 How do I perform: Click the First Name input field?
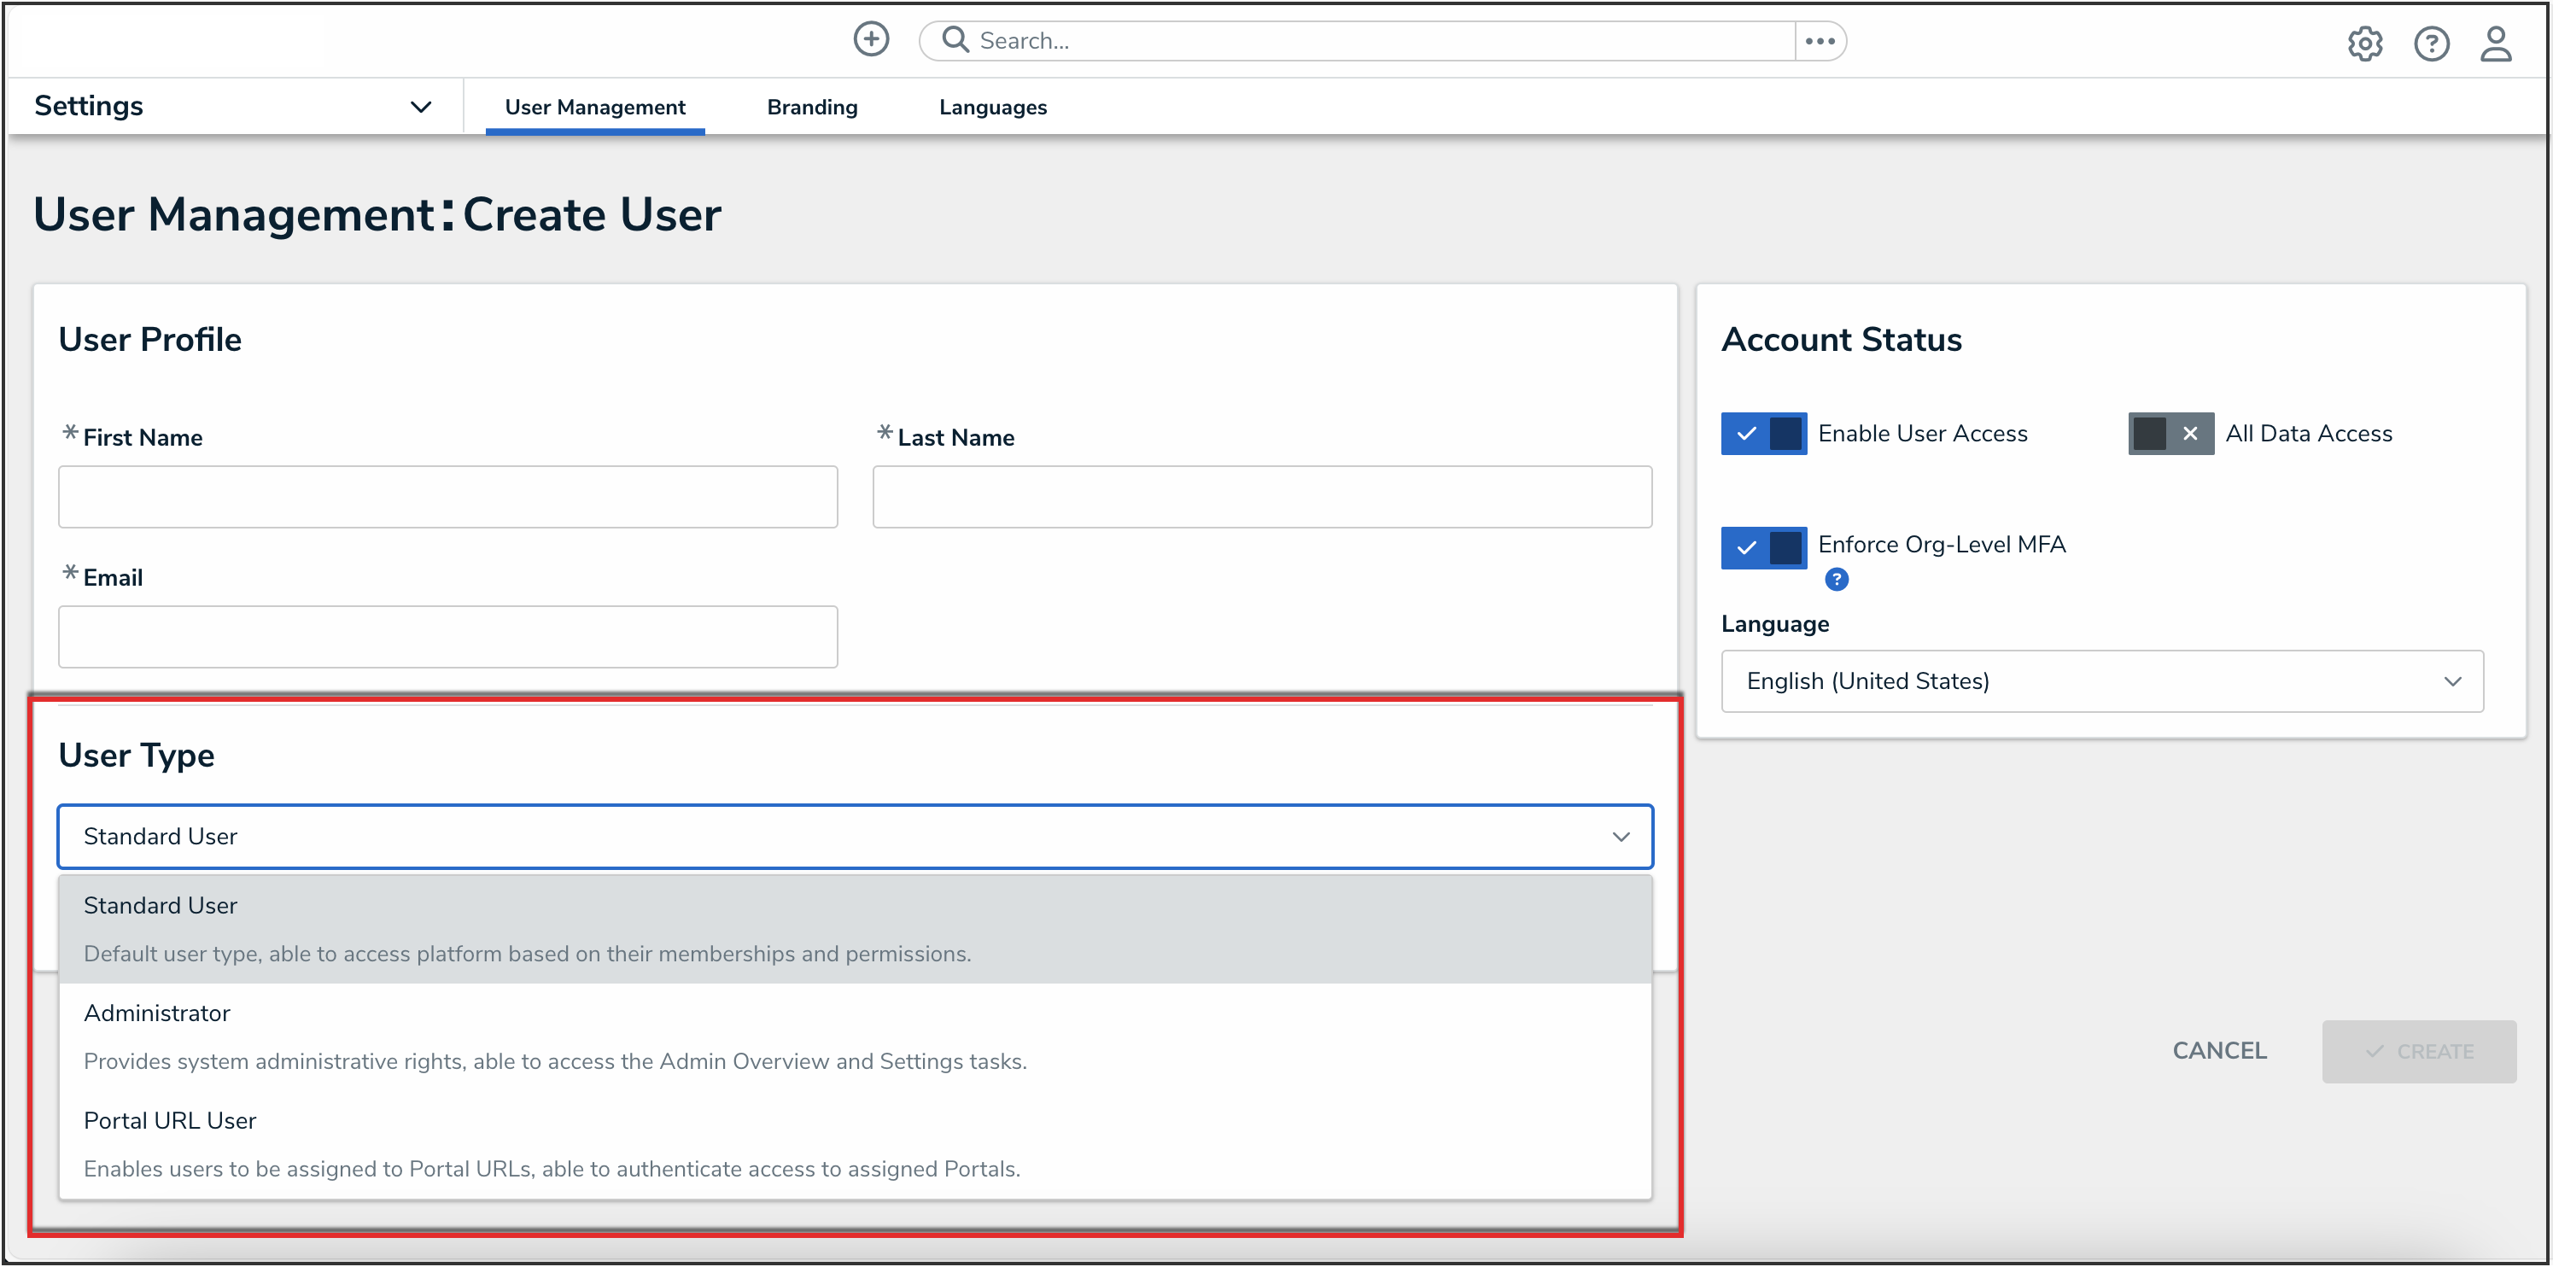click(448, 497)
